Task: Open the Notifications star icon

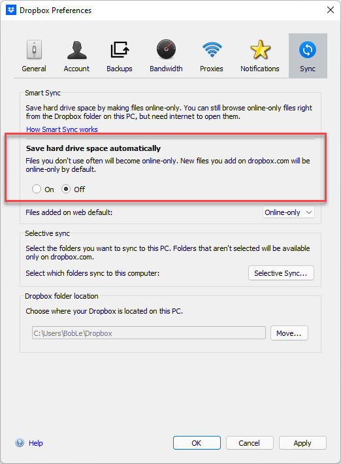Action: (x=260, y=50)
